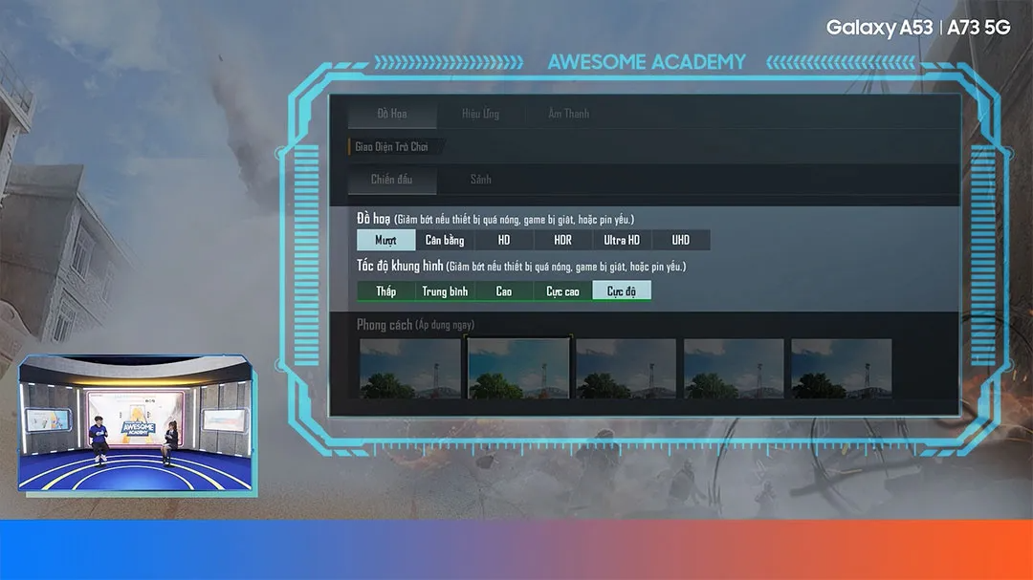
Task: Choose the UHD graphics option
Action: [681, 240]
